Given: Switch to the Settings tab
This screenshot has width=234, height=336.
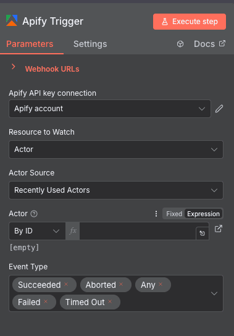Looking at the screenshot, I should [90, 44].
